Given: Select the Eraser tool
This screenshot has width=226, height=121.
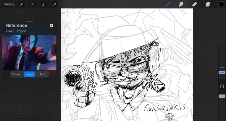Looking at the screenshot, I should [194, 4].
